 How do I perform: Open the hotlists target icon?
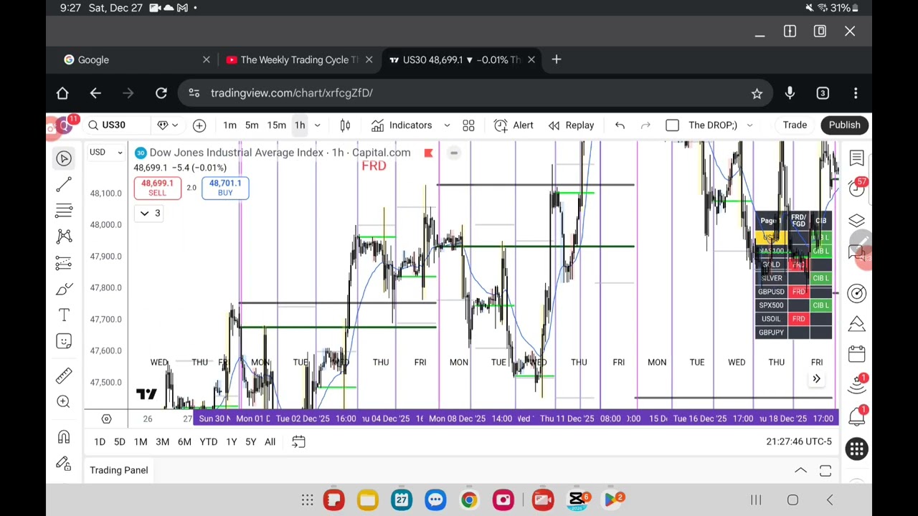[x=856, y=293]
